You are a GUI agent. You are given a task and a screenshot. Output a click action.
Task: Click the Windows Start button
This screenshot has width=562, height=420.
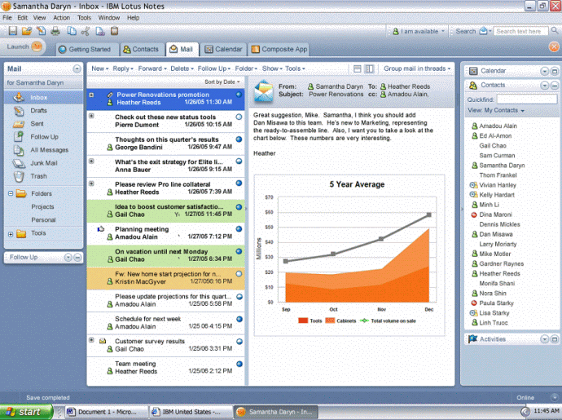[26, 412]
